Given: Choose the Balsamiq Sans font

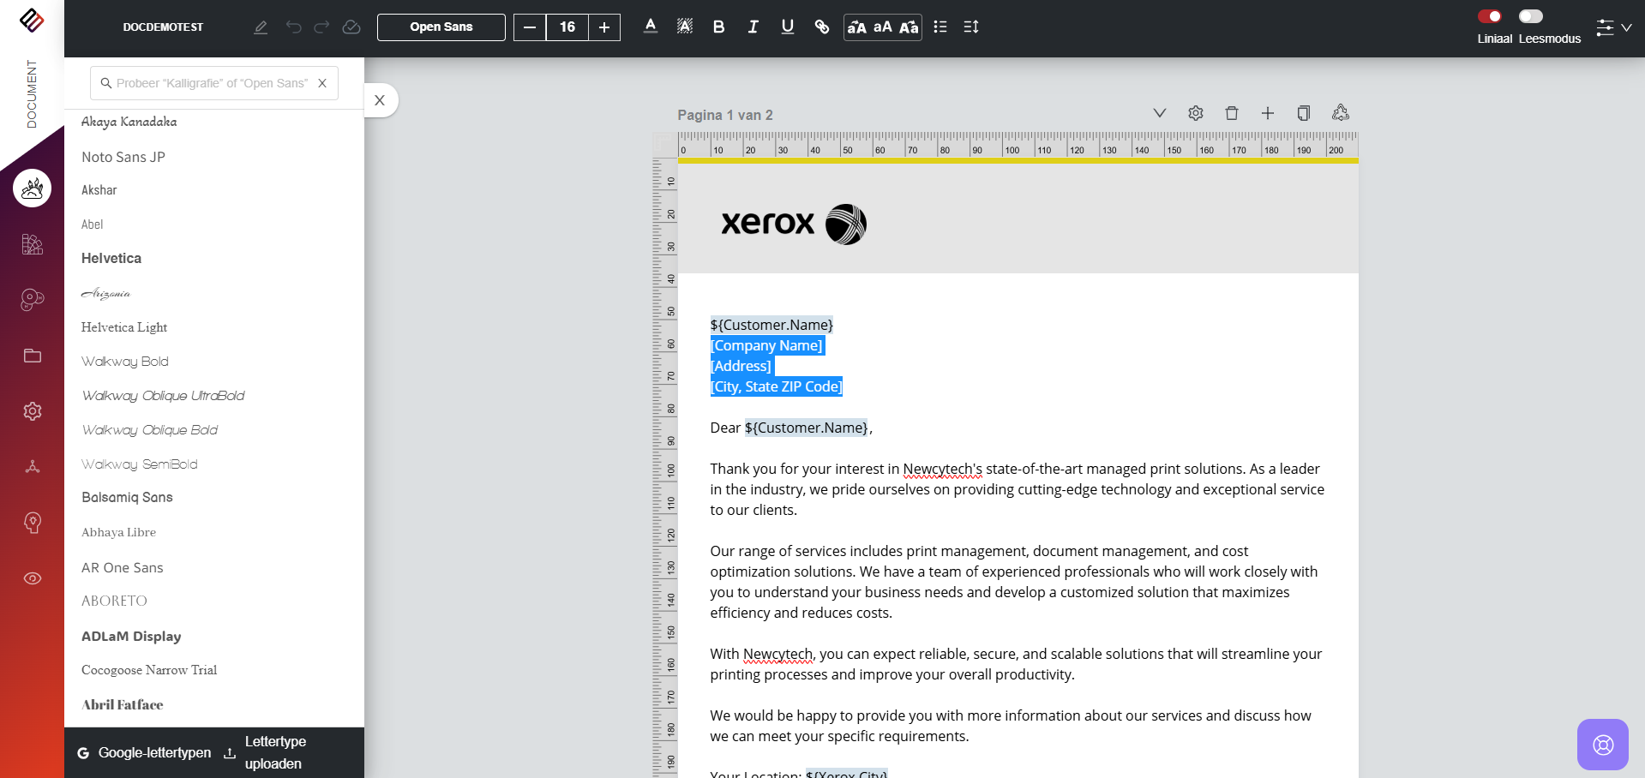Looking at the screenshot, I should (127, 497).
